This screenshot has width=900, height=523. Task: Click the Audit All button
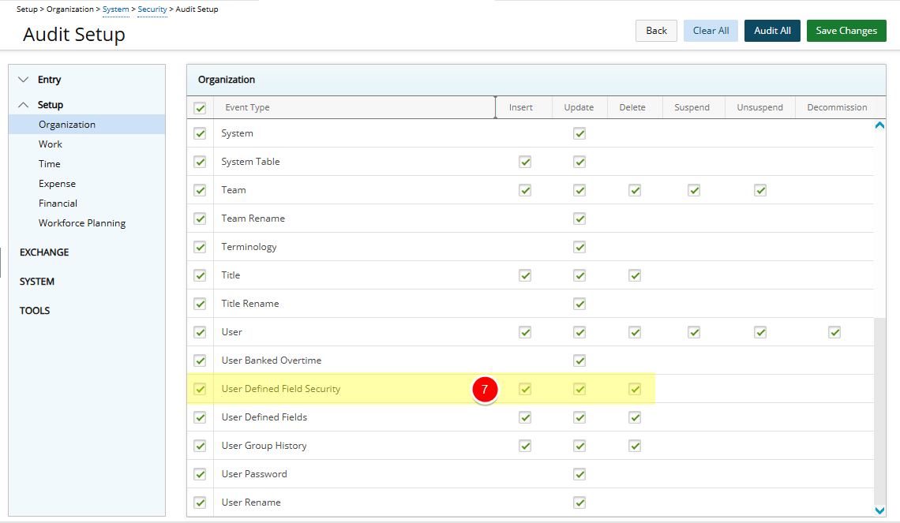772,31
